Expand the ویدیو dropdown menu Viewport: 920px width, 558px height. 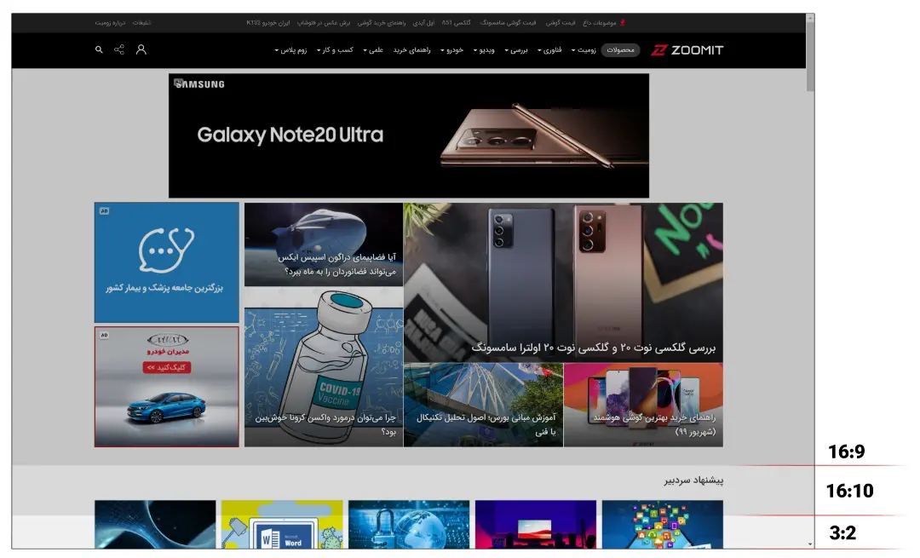(x=484, y=50)
